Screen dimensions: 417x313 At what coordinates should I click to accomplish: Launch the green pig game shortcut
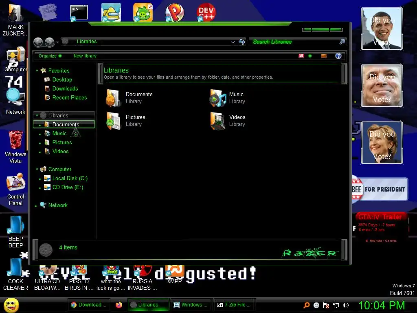[x=143, y=12]
